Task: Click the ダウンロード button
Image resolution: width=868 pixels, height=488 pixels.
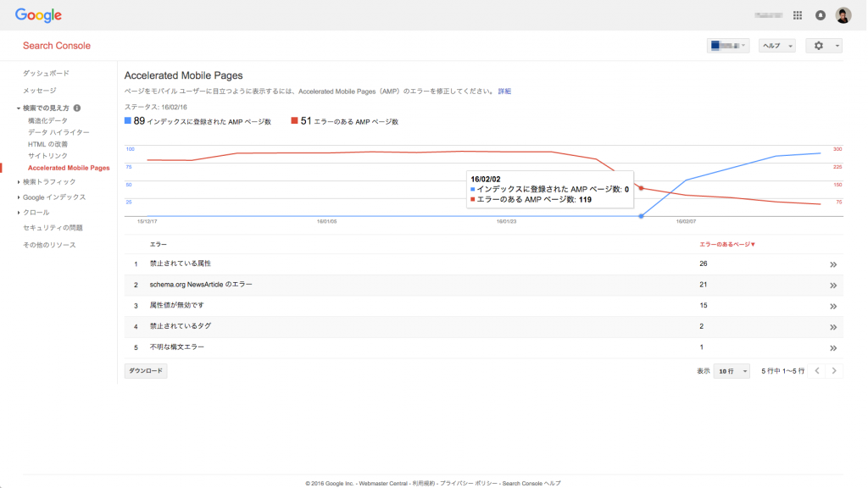Action: (x=145, y=370)
